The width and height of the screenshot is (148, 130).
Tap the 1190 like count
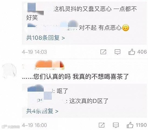click(141, 125)
